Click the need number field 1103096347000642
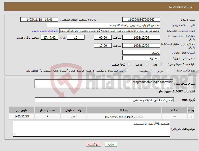199x151 pixels. [x=141, y=20]
